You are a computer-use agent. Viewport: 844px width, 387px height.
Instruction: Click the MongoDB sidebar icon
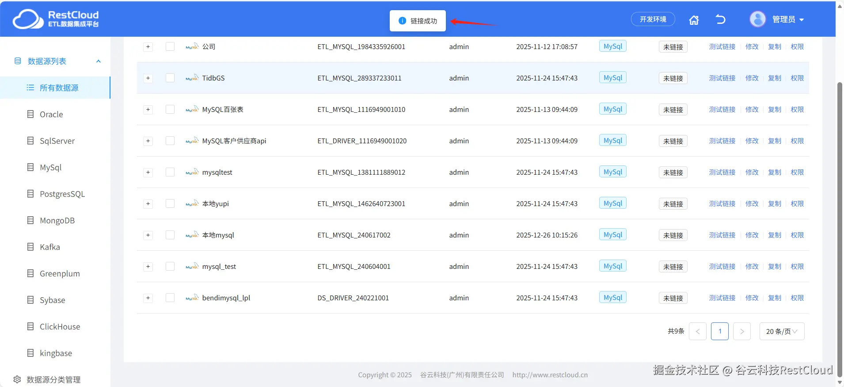pos(30,220)
